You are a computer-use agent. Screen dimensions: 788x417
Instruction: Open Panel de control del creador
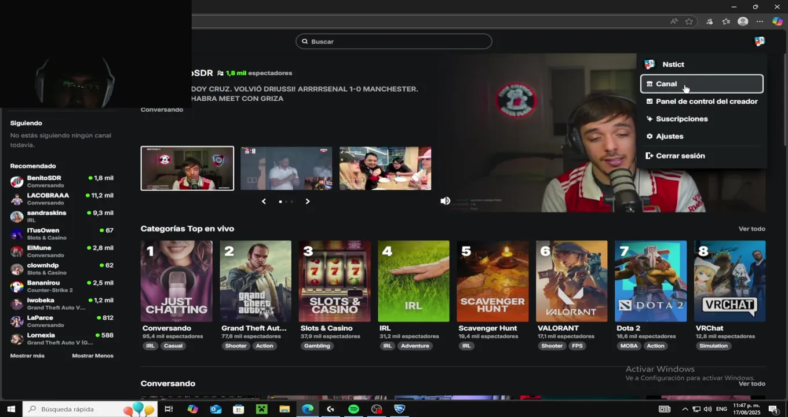pos(702,101)
